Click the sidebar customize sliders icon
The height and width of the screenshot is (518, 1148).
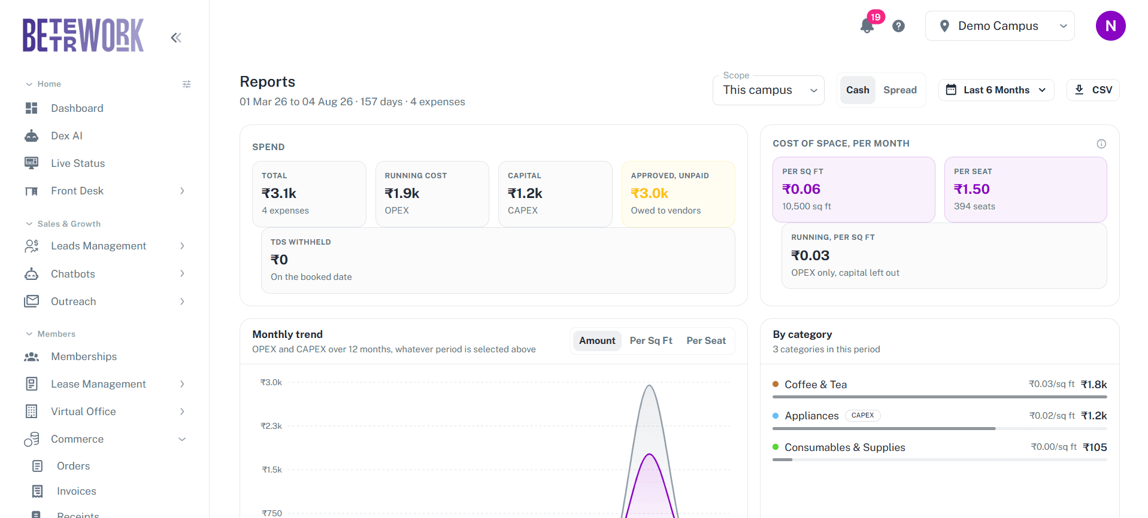(x=187, y=84)
